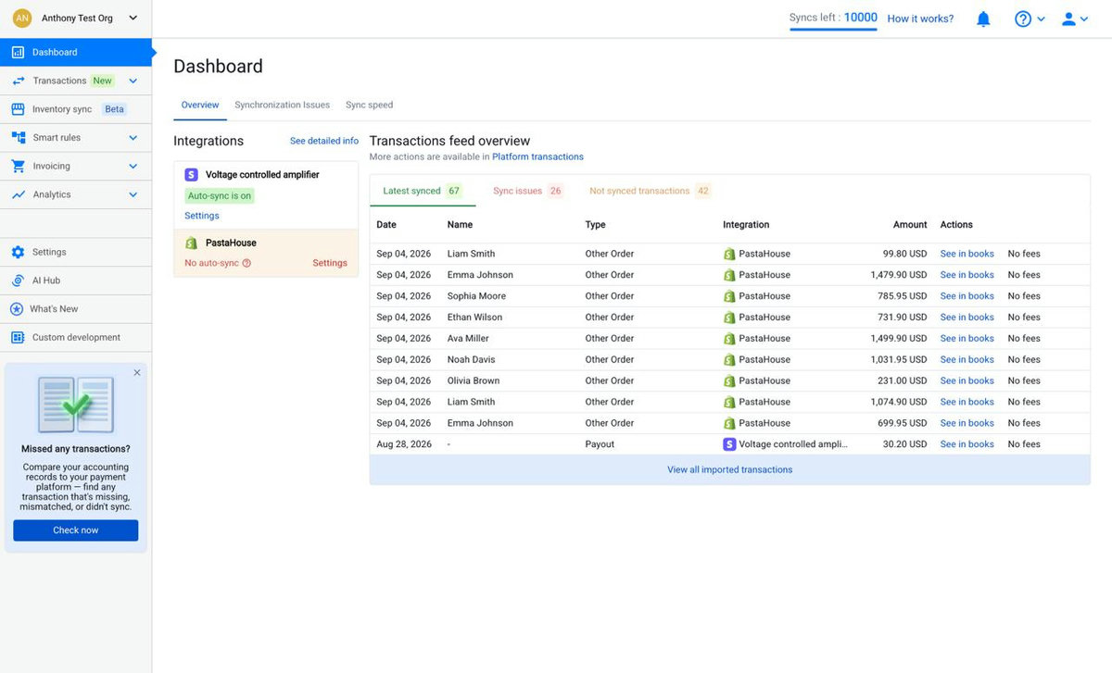The height and width of the screenshot is (673, 1112).
Task: Click the Smart rules icon
Action: (18, 138)
